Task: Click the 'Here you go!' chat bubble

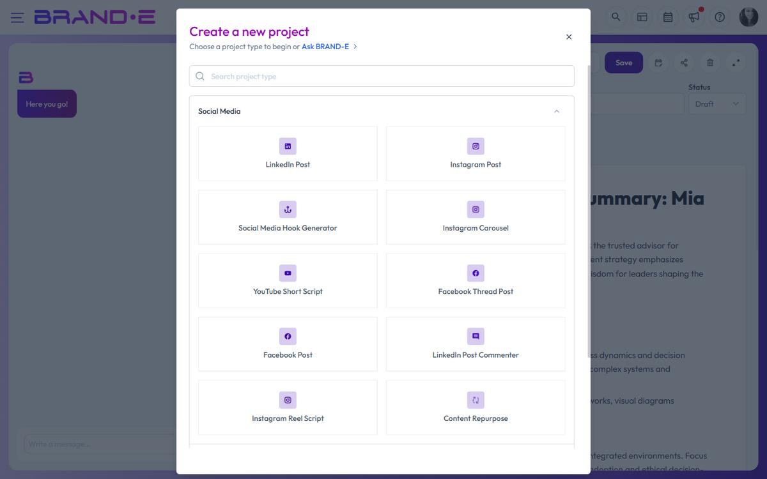Action: pos(47,103)
